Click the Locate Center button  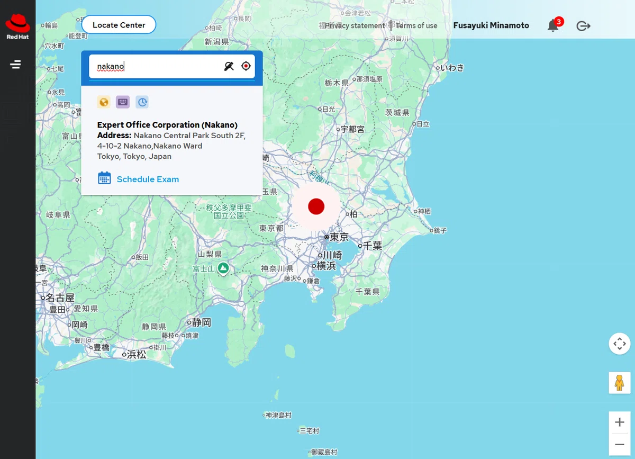[119, 25]
